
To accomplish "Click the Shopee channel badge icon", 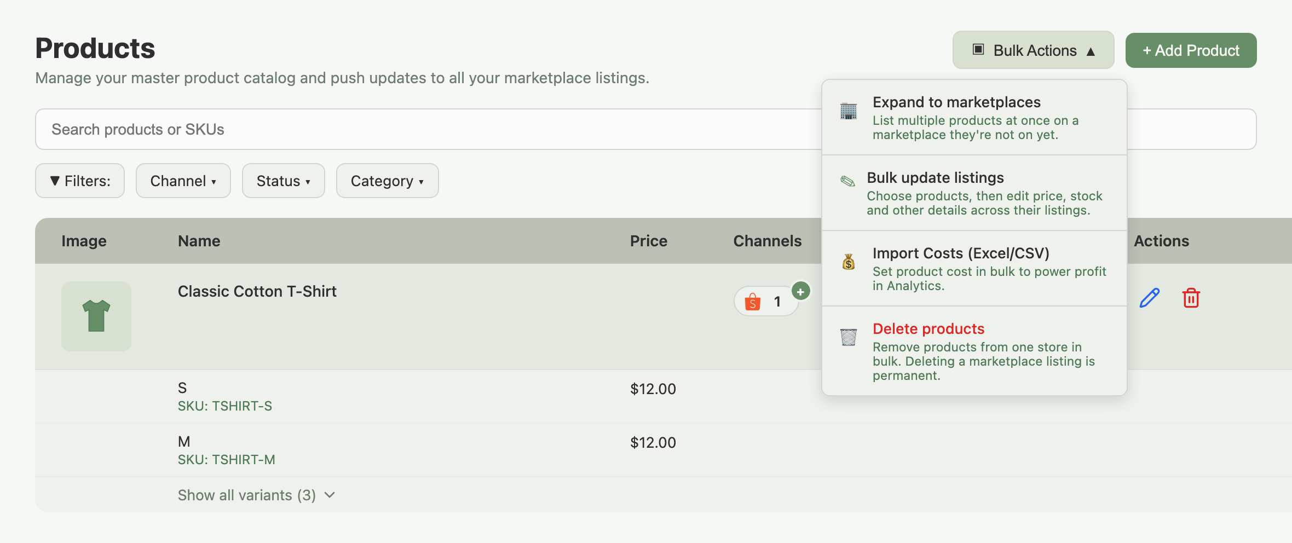I will click(x=753, y=302).
